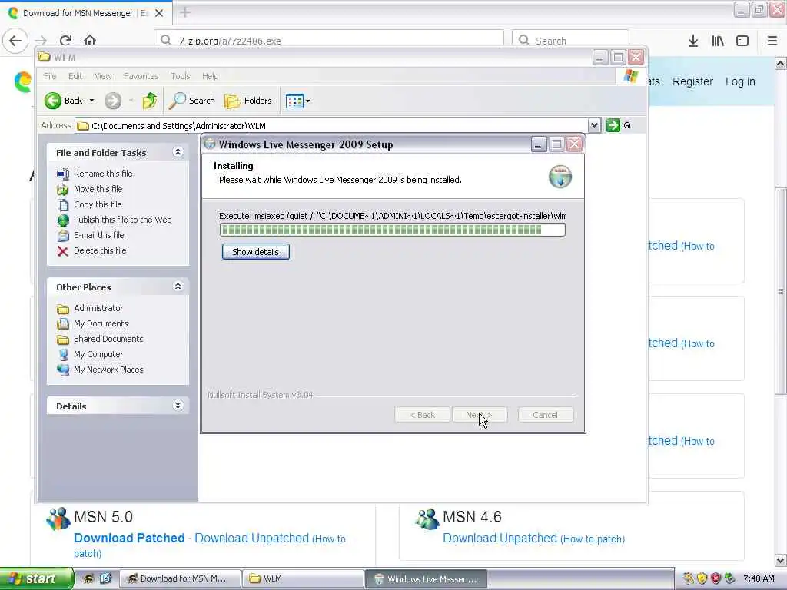Screen dimensions: 787x590
Task: Click Move this file
Action: click(x=98, y=189)
